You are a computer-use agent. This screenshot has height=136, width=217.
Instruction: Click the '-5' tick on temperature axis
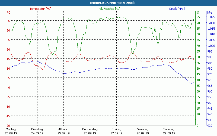pos(9,97)
